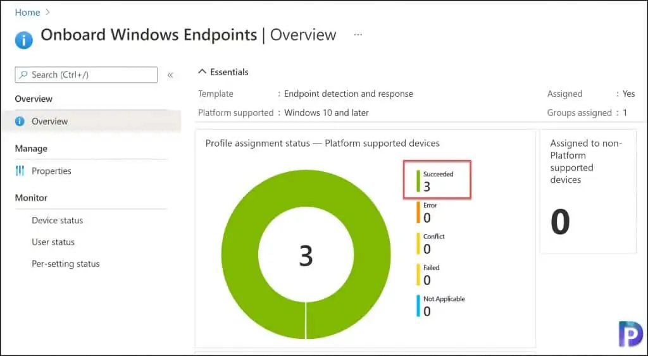This screenshot has width=648, height=356.
Task: Click the Platform supported field label
Action: point(235,113)
